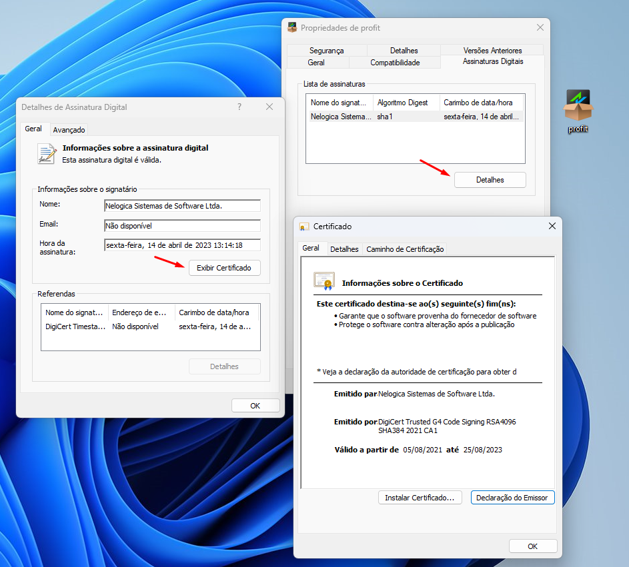Close the Detalhes de Assinatura Digital dialog
The width and height of the screenshot is (629, 567).
click(x=269, y=107)
